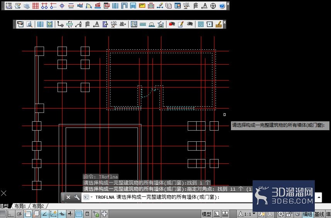Switch to the 模型 tab
Screen dimensions: 331x218
[x=4, y=206]
